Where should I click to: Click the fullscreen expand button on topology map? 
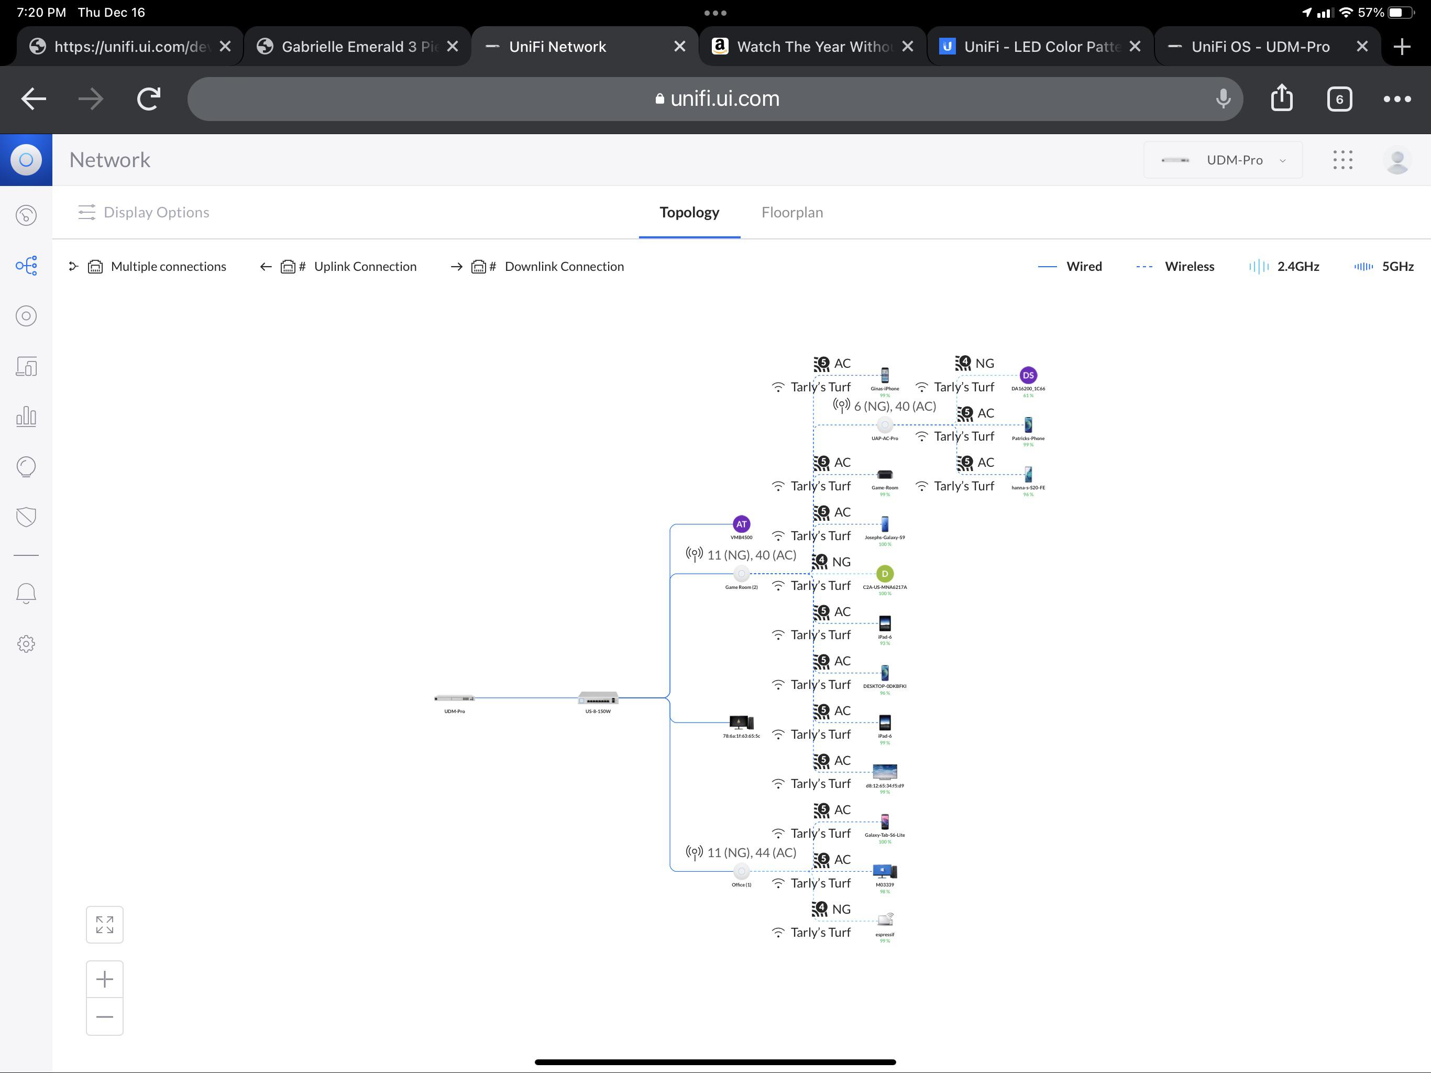(104, 924)
